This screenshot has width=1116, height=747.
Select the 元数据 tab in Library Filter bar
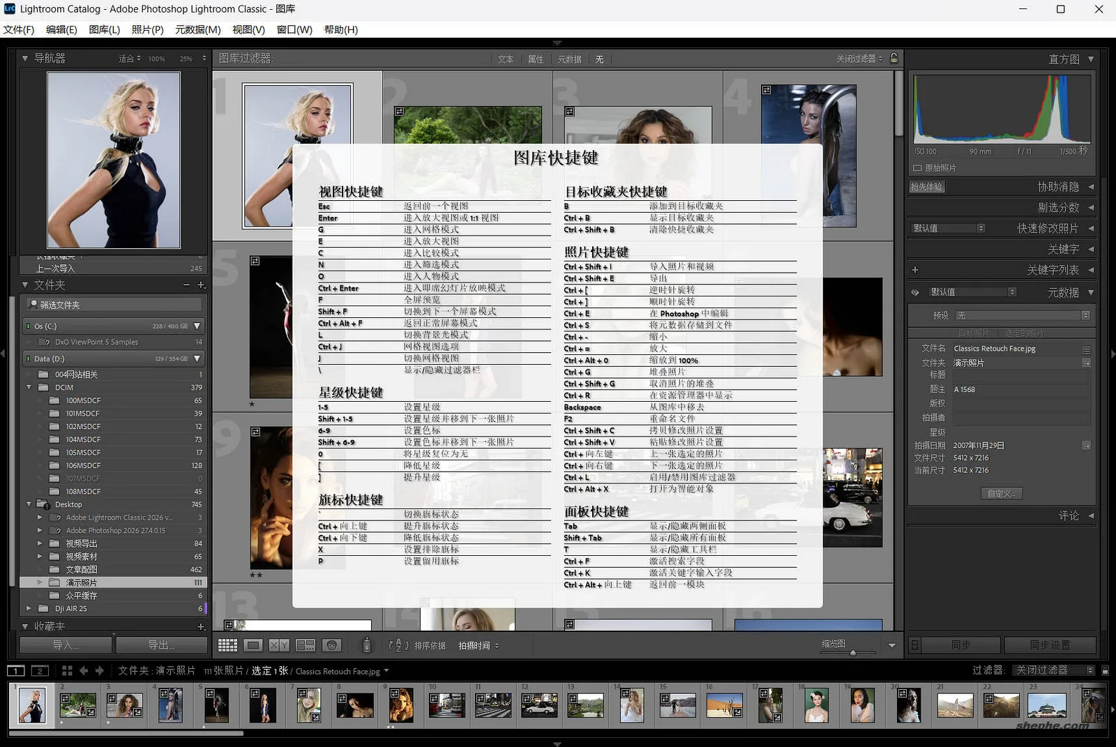(x=569, y=59)
